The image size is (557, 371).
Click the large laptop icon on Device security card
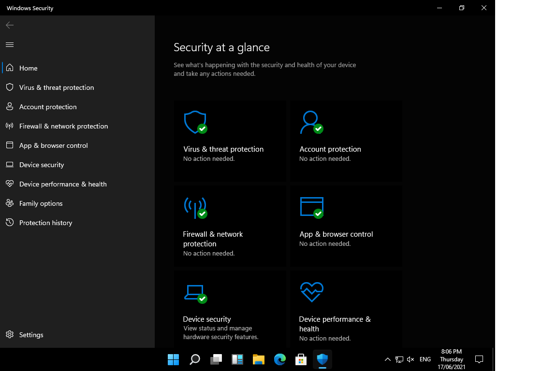coord(195,294)
